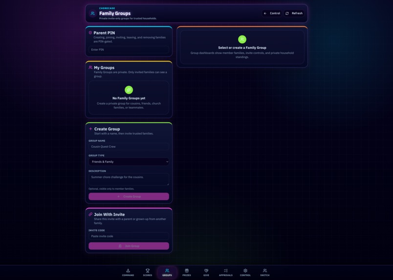Click the Family Groups header people icon

click(93, 14)
